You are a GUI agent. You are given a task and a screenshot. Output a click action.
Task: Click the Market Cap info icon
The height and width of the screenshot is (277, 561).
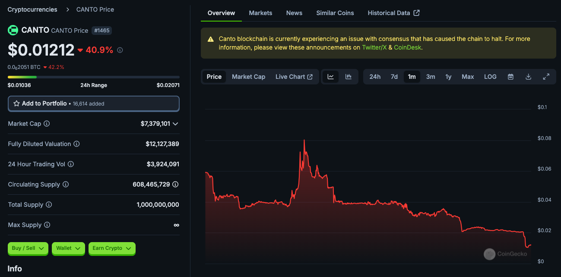click(x=47, y=124)
